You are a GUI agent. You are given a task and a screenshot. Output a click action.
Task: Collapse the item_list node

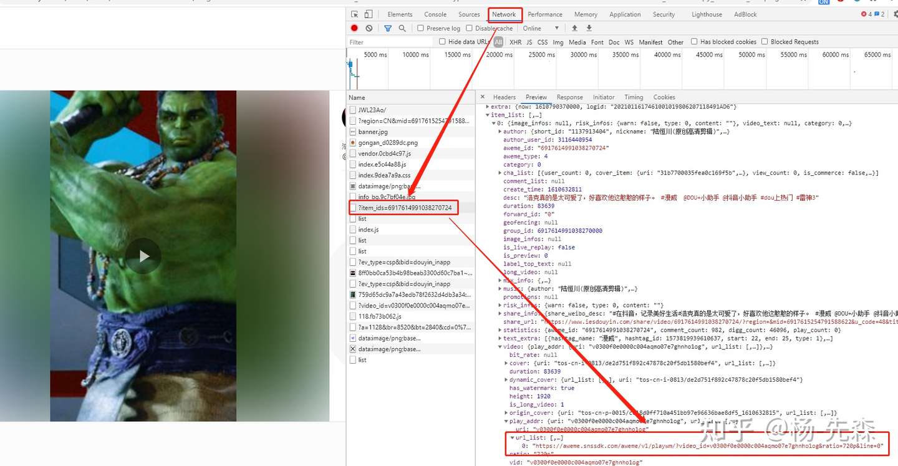[488, 115]
